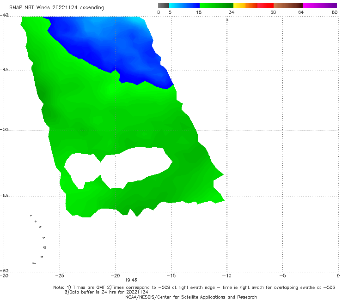Click the color bar label "5"
This screenshot has width=342, height=300.
click(x=170, y=12)
